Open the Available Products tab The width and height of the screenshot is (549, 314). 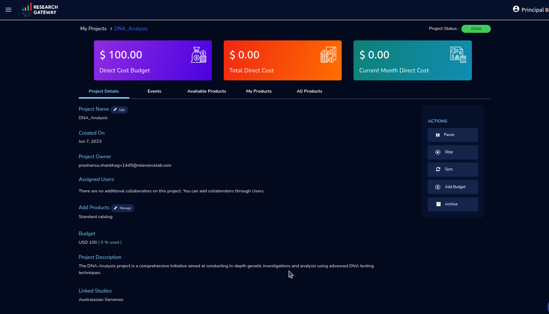tap(206, 91)
